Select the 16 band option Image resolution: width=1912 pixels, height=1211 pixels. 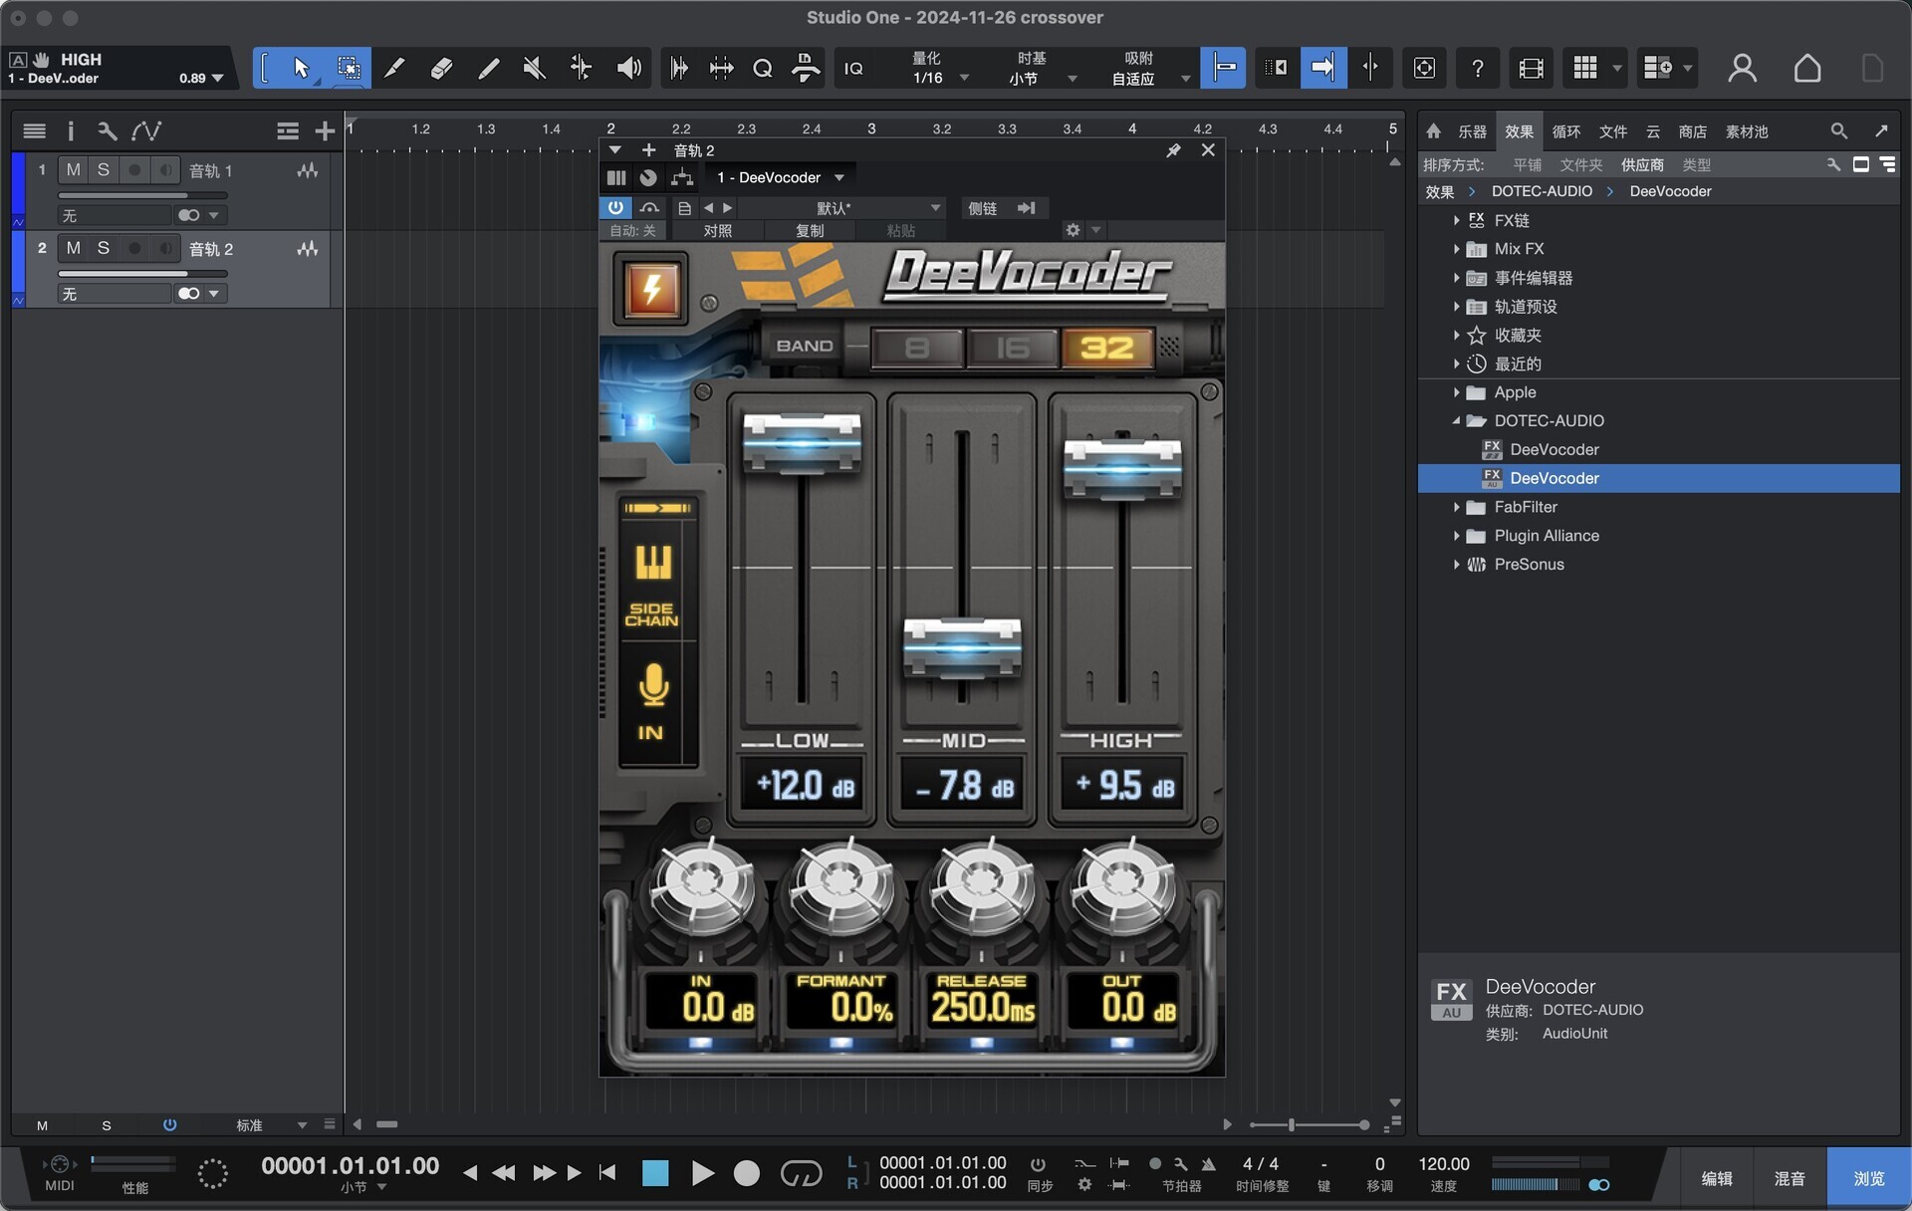pyautogui.click(x=1012, y=348)
